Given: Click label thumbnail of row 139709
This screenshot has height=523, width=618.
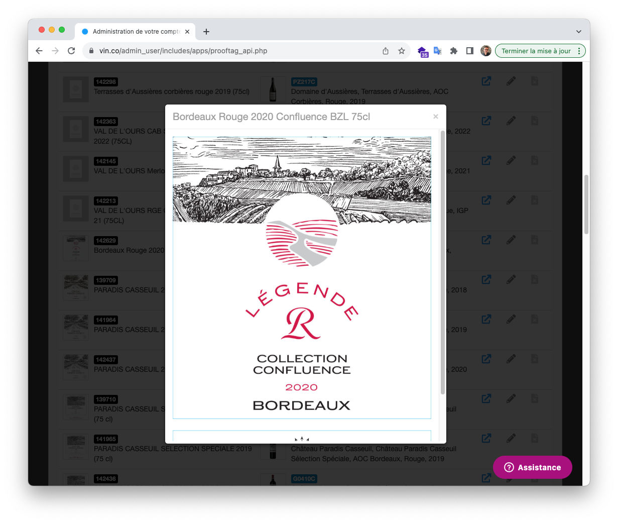Looking at the screenshot, I should 76,288.
